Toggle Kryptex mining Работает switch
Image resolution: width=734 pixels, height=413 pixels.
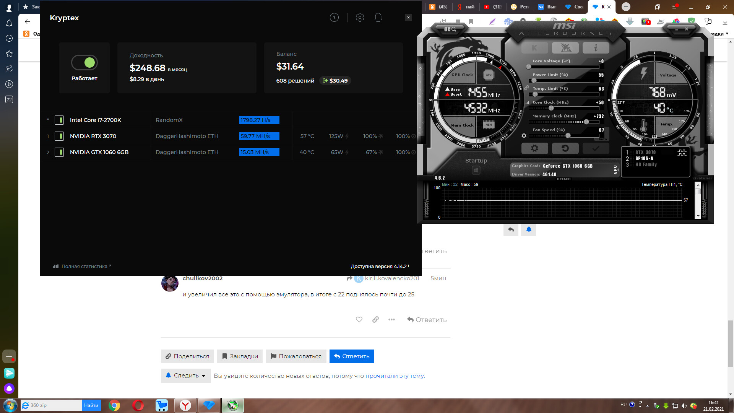click(84, 63)
